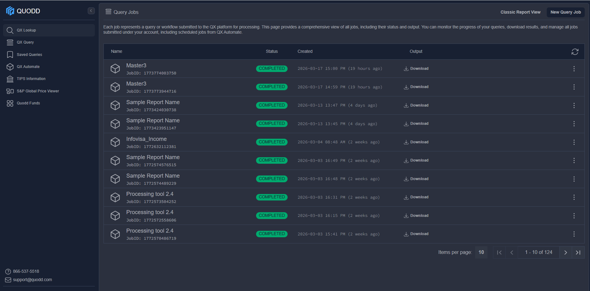The height and width of the screenshot is (291, 590).
Task: Click cube icon of Infovisa_Income job
Action: pyautogui.click(x=115, y=142)
